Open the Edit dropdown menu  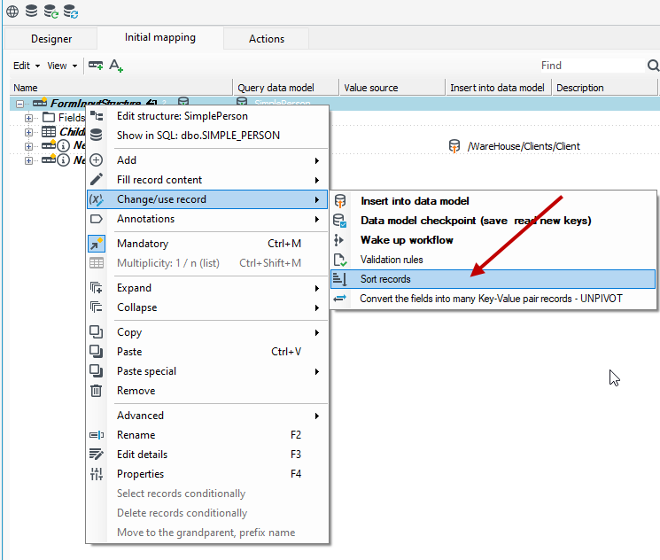pyautogui.click(x=26, y=66)
